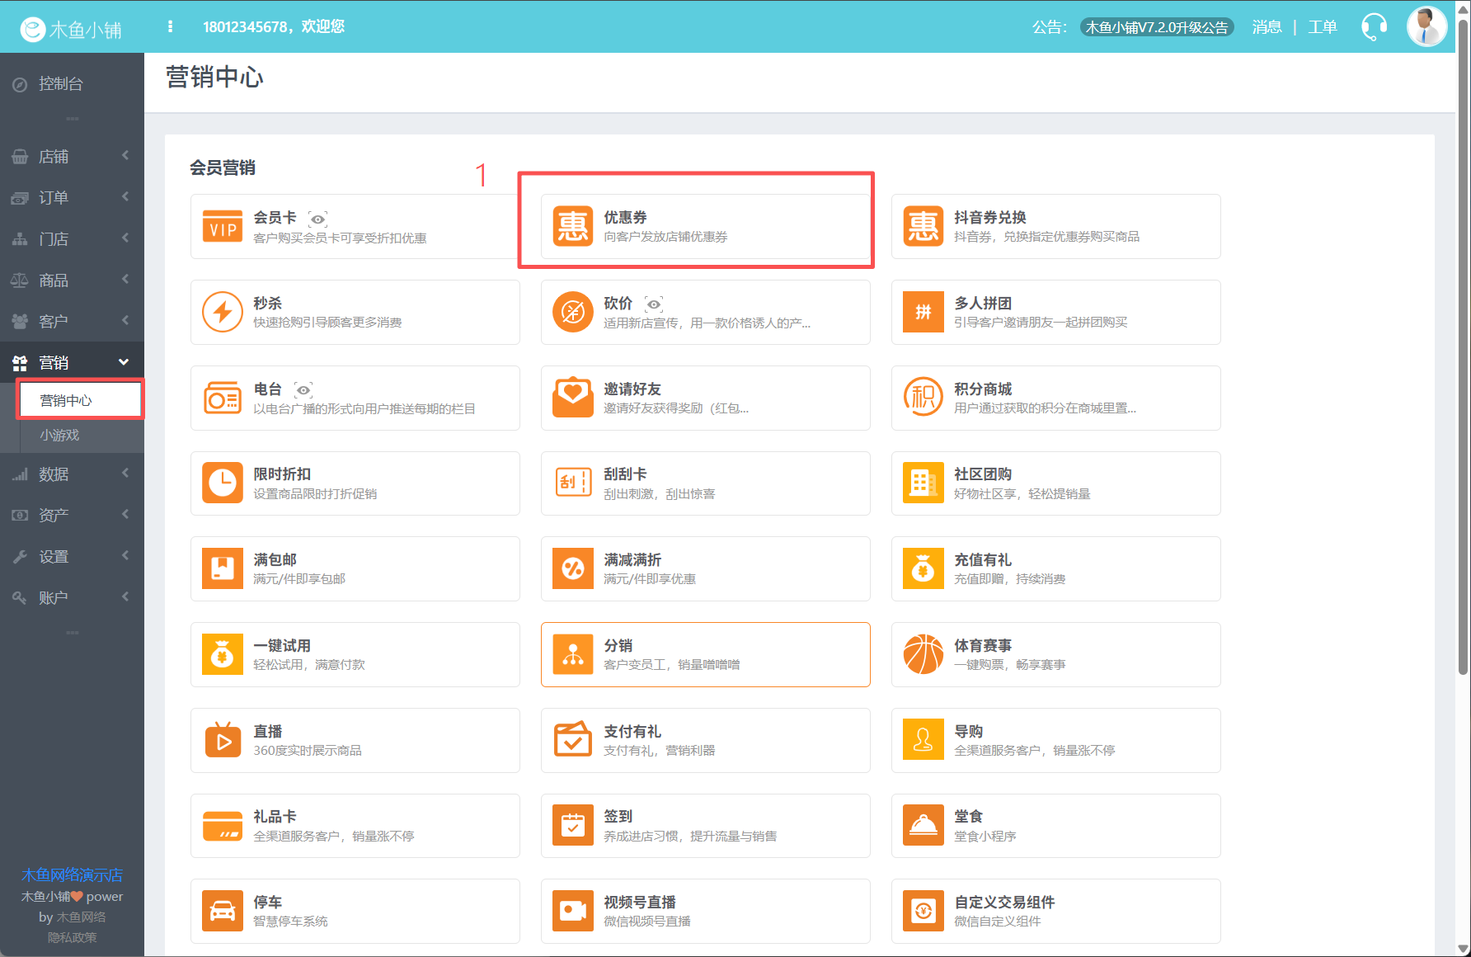The image size is (1471, 957).
Task: Click the 工单 link in header
Action: (x=1322, y=27)
